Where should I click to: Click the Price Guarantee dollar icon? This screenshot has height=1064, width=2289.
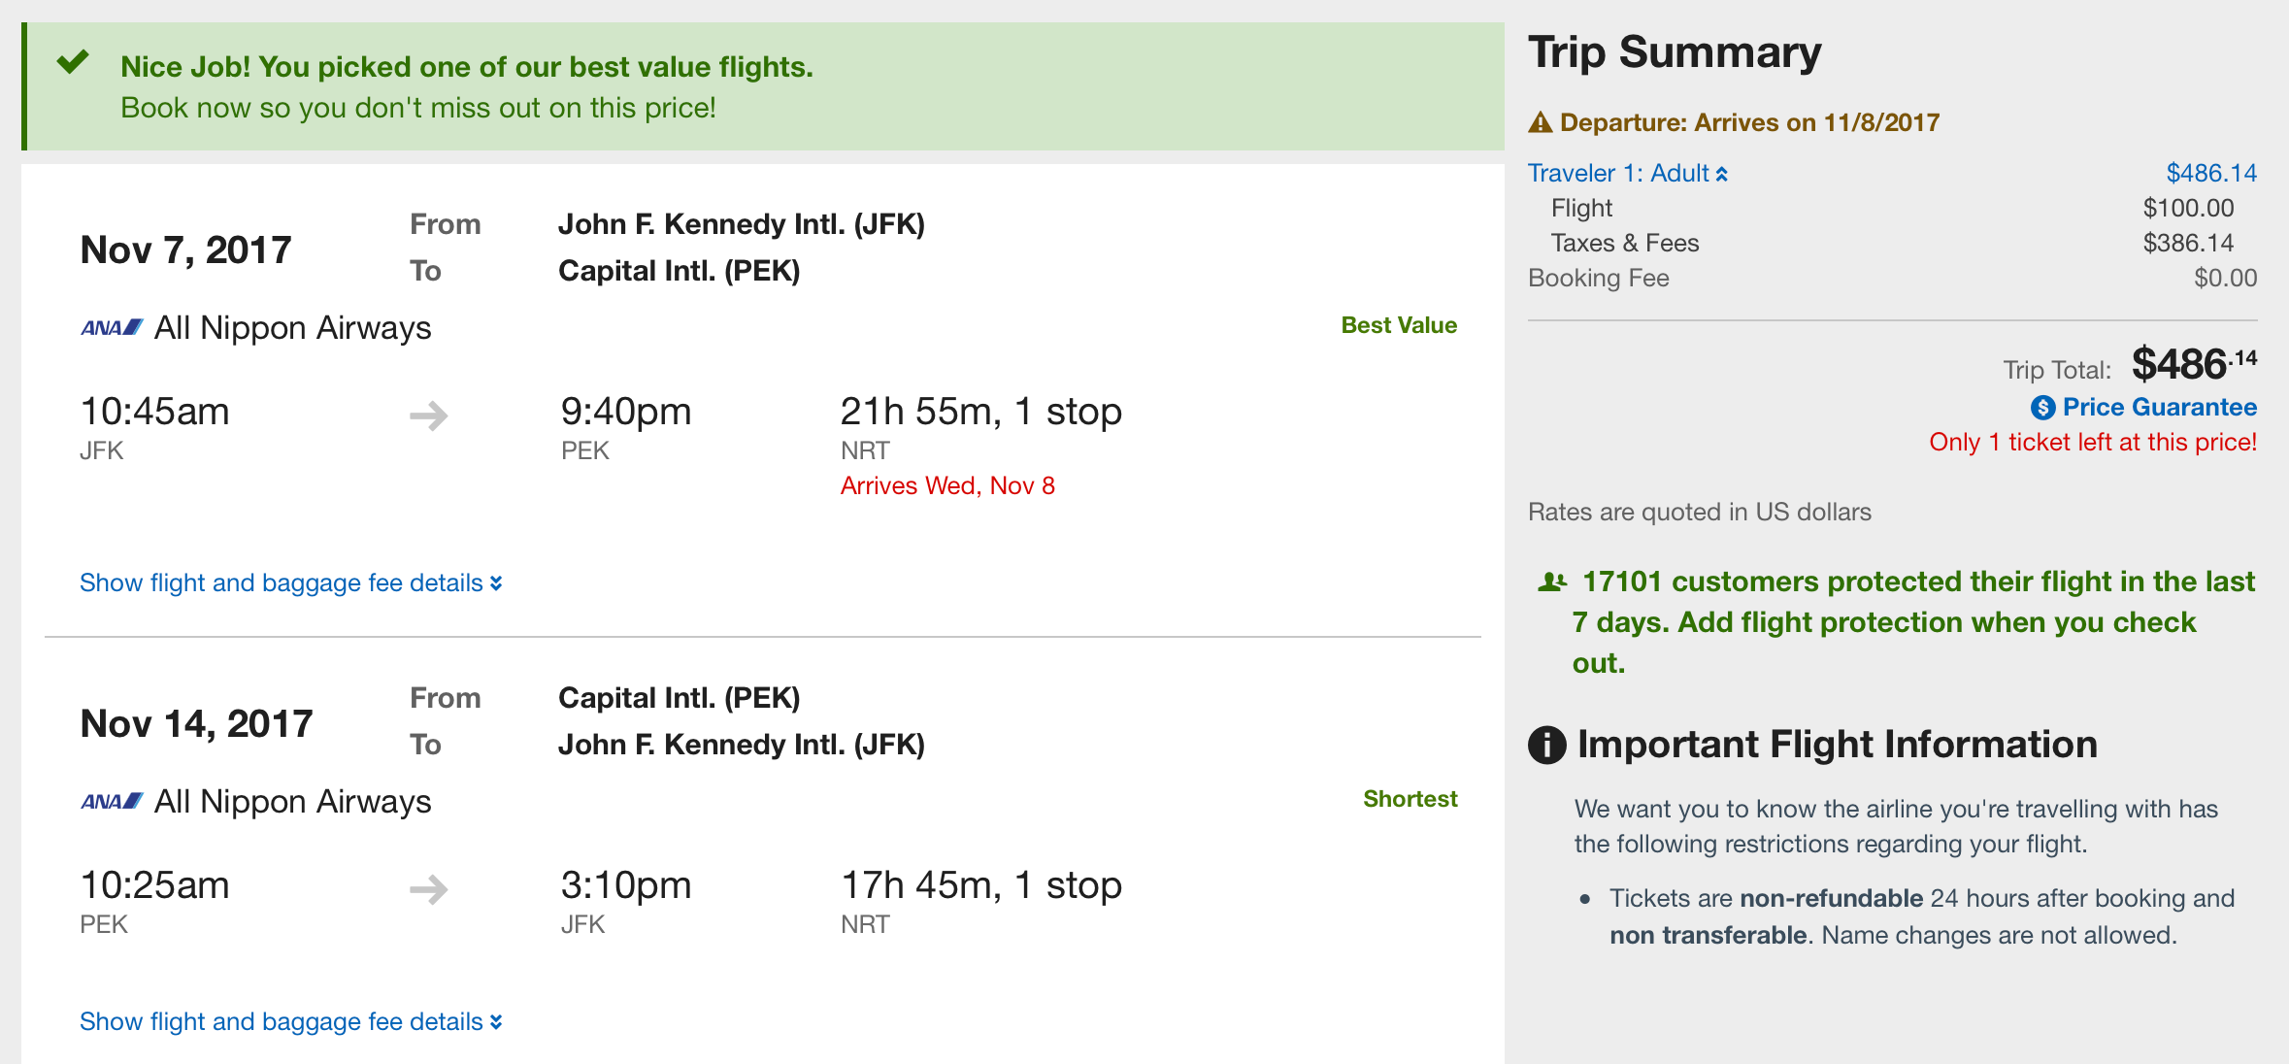coord(2042,408)
